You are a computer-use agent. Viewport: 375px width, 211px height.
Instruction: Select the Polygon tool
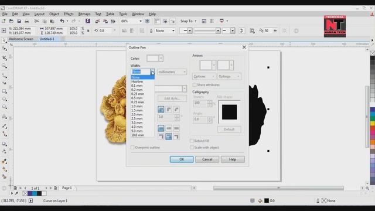pyautogui.click(x=4, y=107)
